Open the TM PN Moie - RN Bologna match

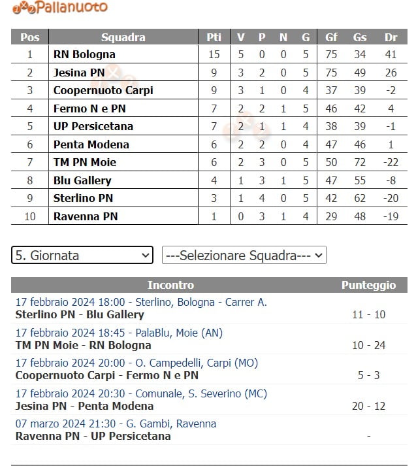[x=83, y=345]
